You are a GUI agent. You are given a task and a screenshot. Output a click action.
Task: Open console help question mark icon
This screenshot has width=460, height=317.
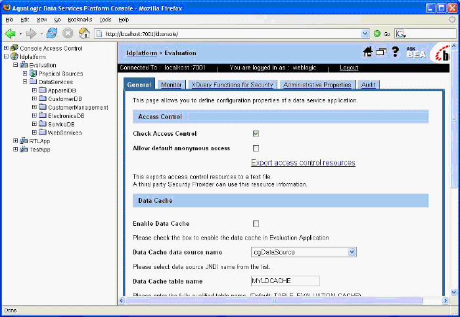395,52
